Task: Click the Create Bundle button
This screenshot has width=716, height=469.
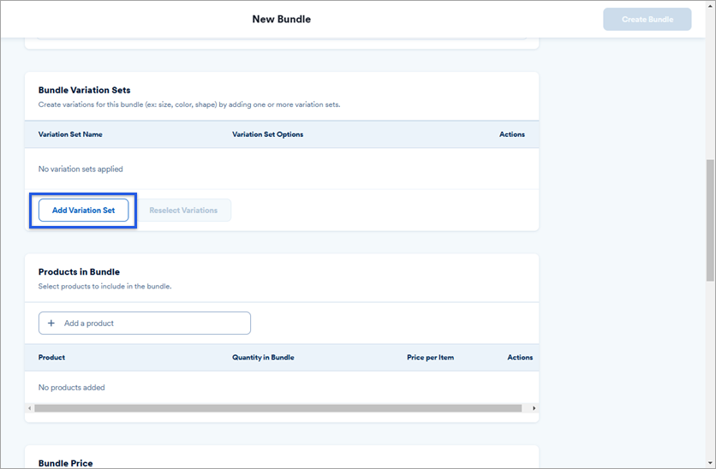Action: 647,19
